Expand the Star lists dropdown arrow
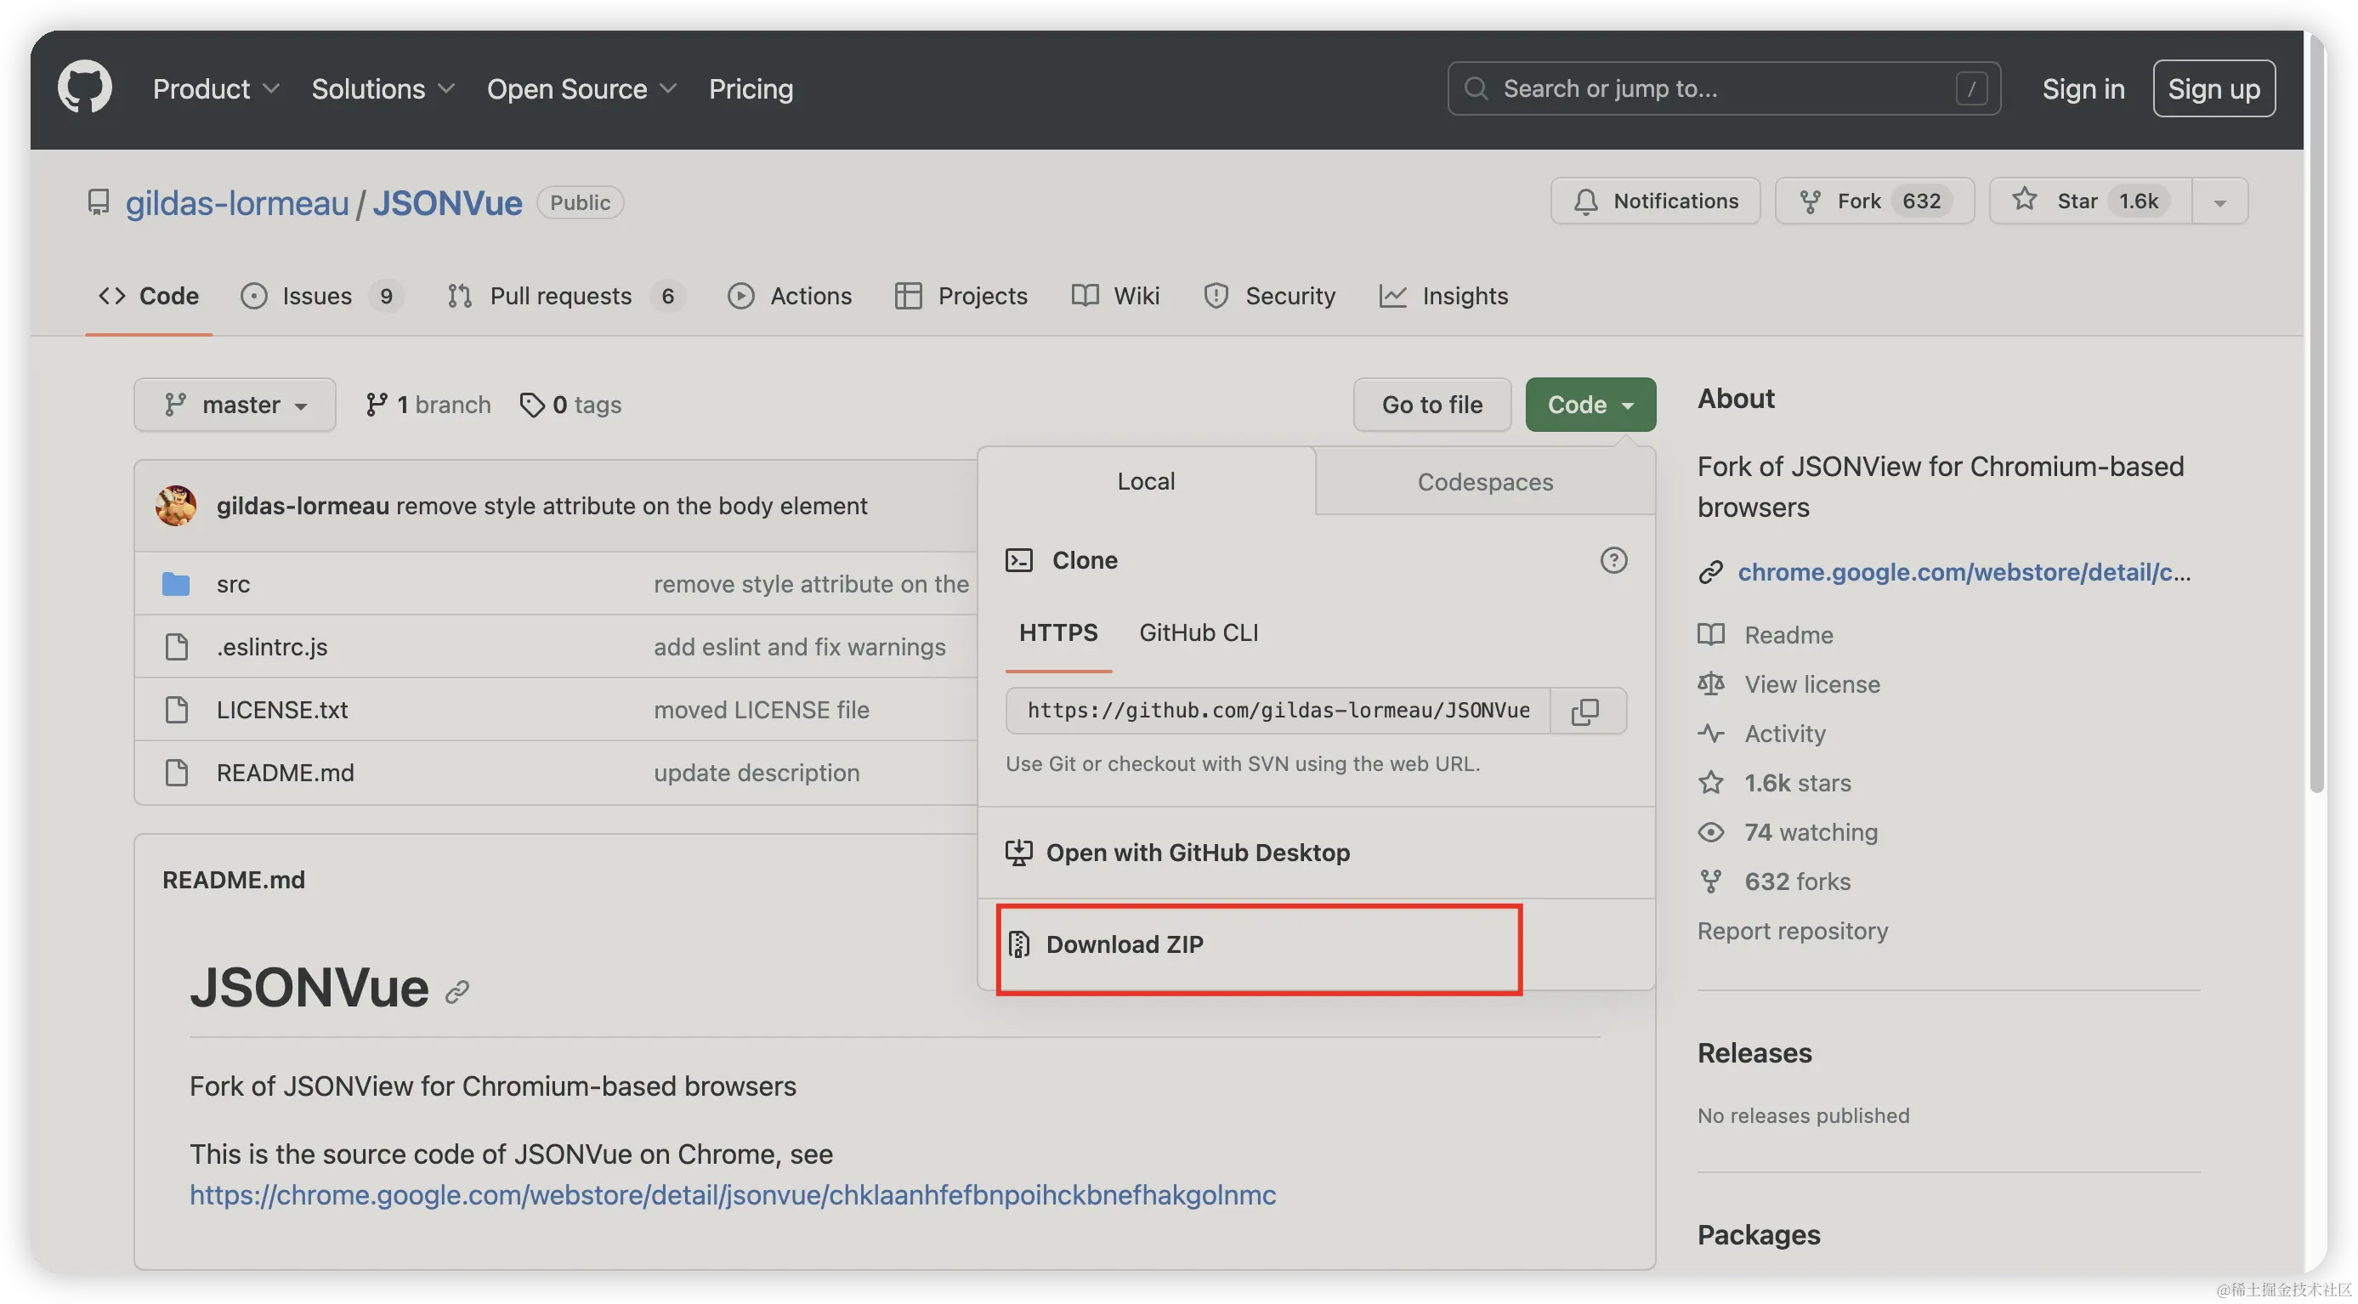The height and width of the screenshot is (1304, 2358). coord(2219,202)
